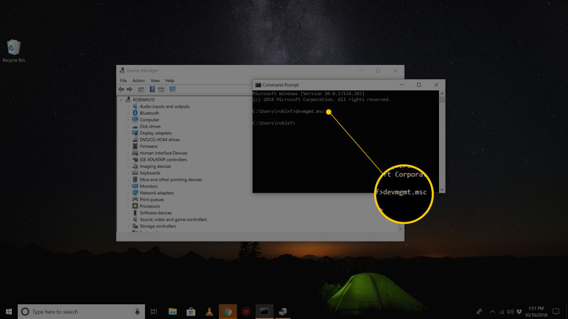Screen dimensions: 568x319
Task: Select the Display adapters icon
Action: 135,133
